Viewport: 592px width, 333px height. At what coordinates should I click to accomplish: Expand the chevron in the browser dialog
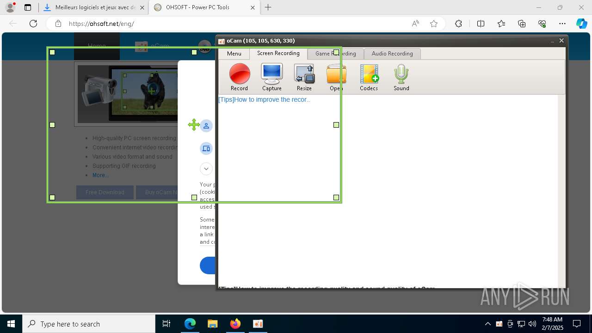[206, 169]
